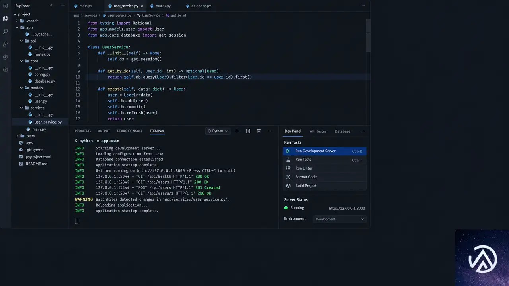
Task: Open the Environment Development dropdown
Action: 339,219
